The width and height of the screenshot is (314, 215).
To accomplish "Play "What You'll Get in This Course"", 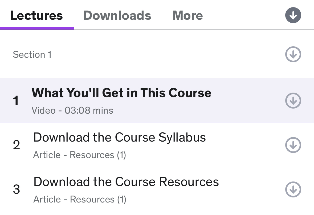I will pos(121,93).
